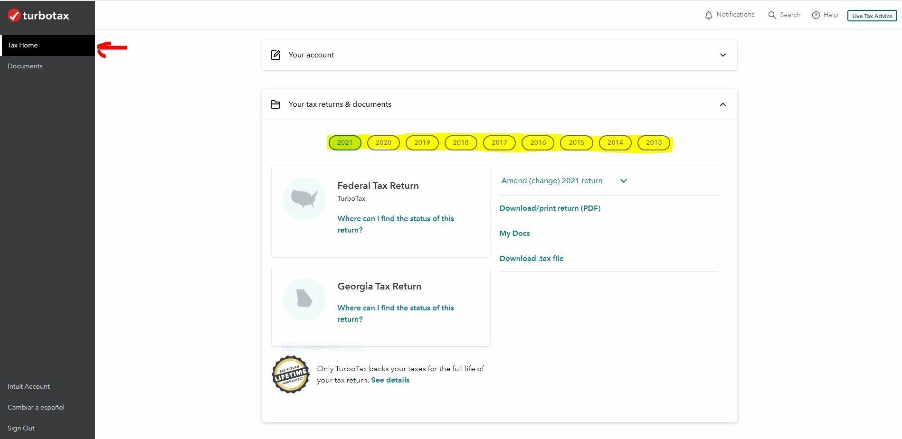Select the 2020 tax year

click(383, 142)
